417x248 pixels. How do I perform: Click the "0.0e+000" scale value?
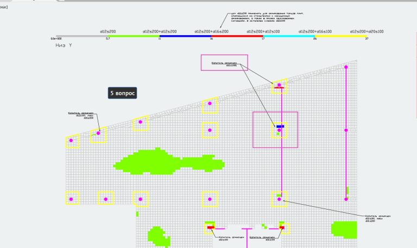tap(56, 39)
